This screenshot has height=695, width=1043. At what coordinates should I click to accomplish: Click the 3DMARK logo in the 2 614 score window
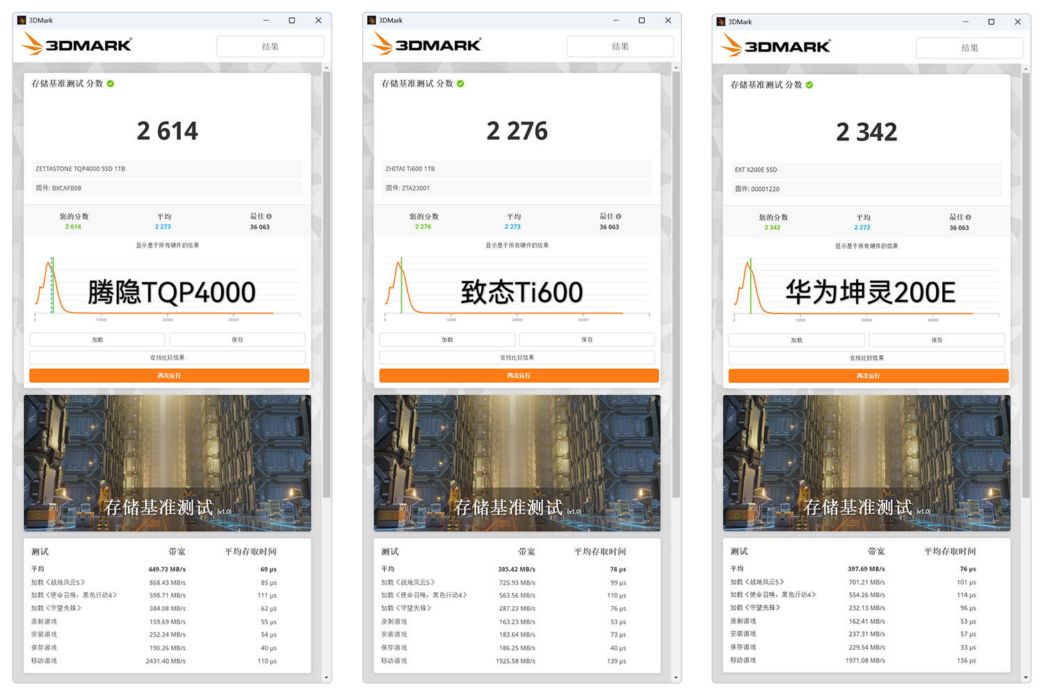[x=76, y=44]
